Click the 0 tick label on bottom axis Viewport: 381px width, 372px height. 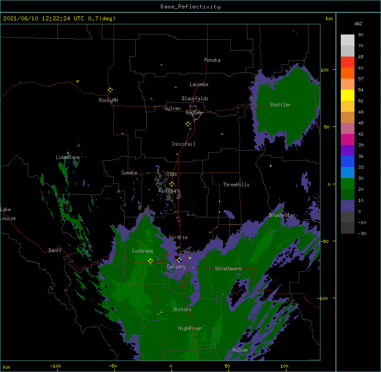pyautogui.click(x=171, y=366)
